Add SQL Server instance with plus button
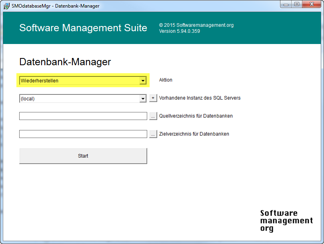The image size is (324, 244). tap(153, 98)
